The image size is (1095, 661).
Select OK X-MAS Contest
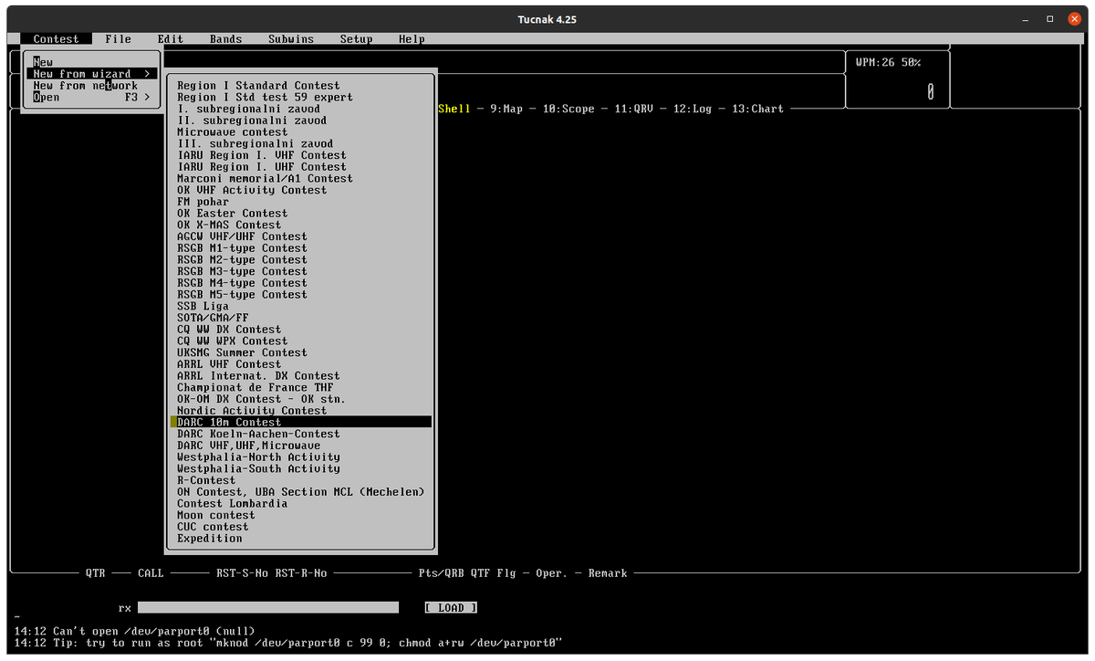pos(300,225)
